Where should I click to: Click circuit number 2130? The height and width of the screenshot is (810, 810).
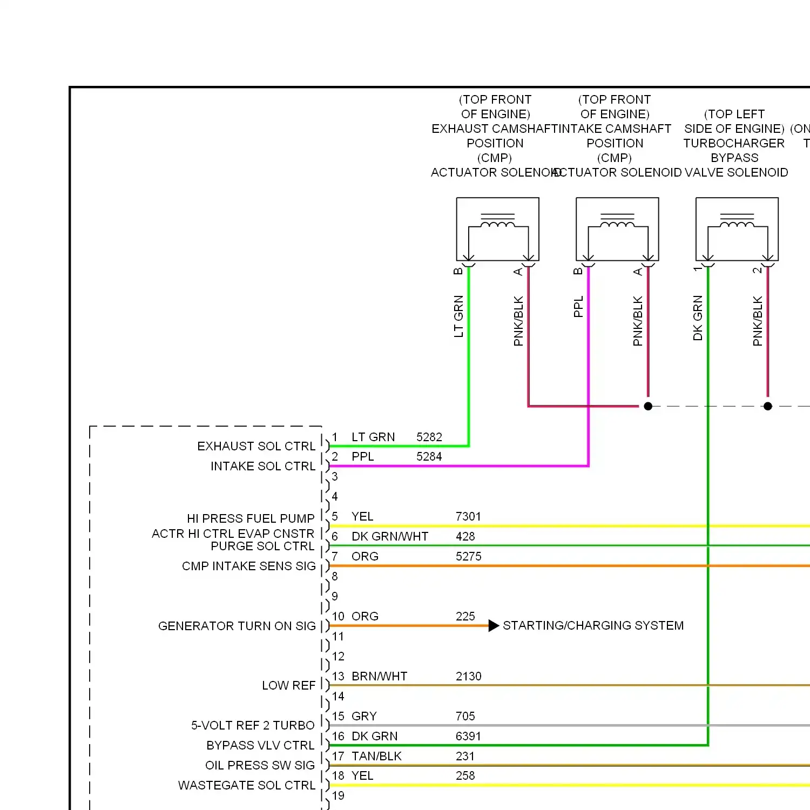pos(468,676)
